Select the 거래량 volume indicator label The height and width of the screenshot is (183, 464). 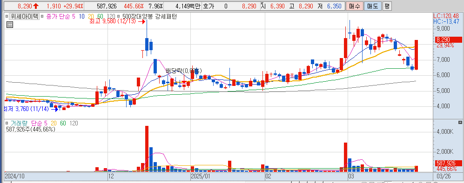[19, 124]
